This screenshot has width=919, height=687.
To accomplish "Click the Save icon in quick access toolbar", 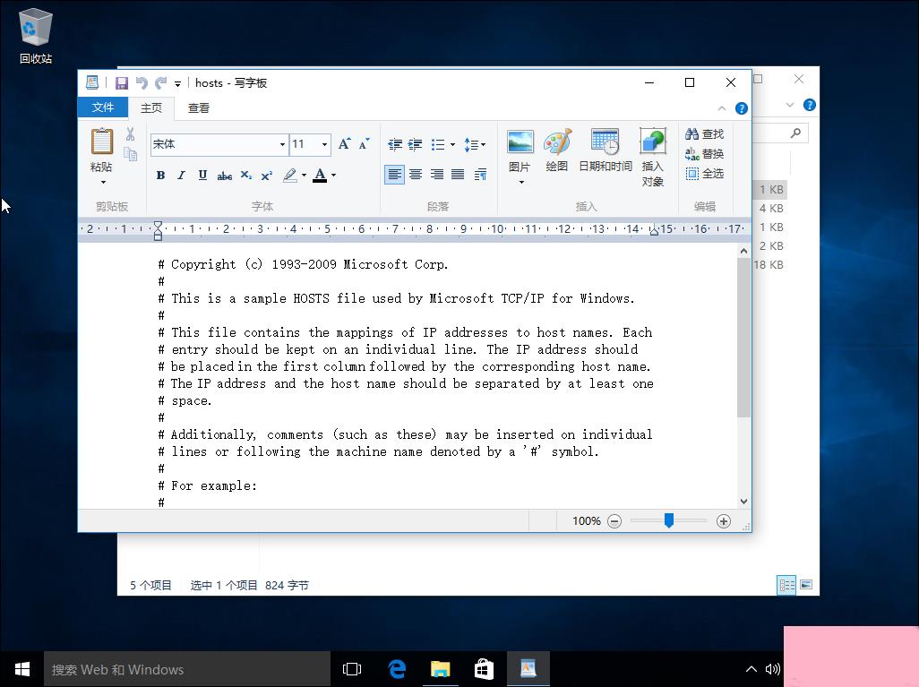I will point(121,83).
